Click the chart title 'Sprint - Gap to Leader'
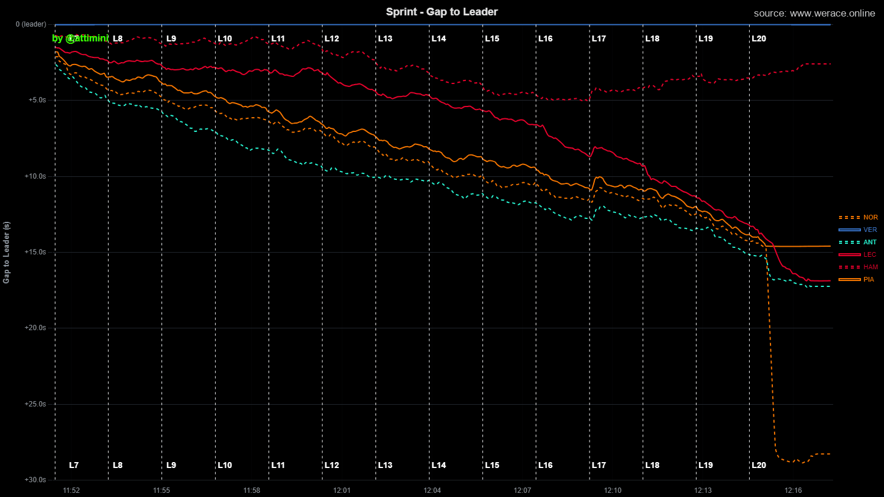The width and height of the screenshot is (884, 497). coord(442,12)
